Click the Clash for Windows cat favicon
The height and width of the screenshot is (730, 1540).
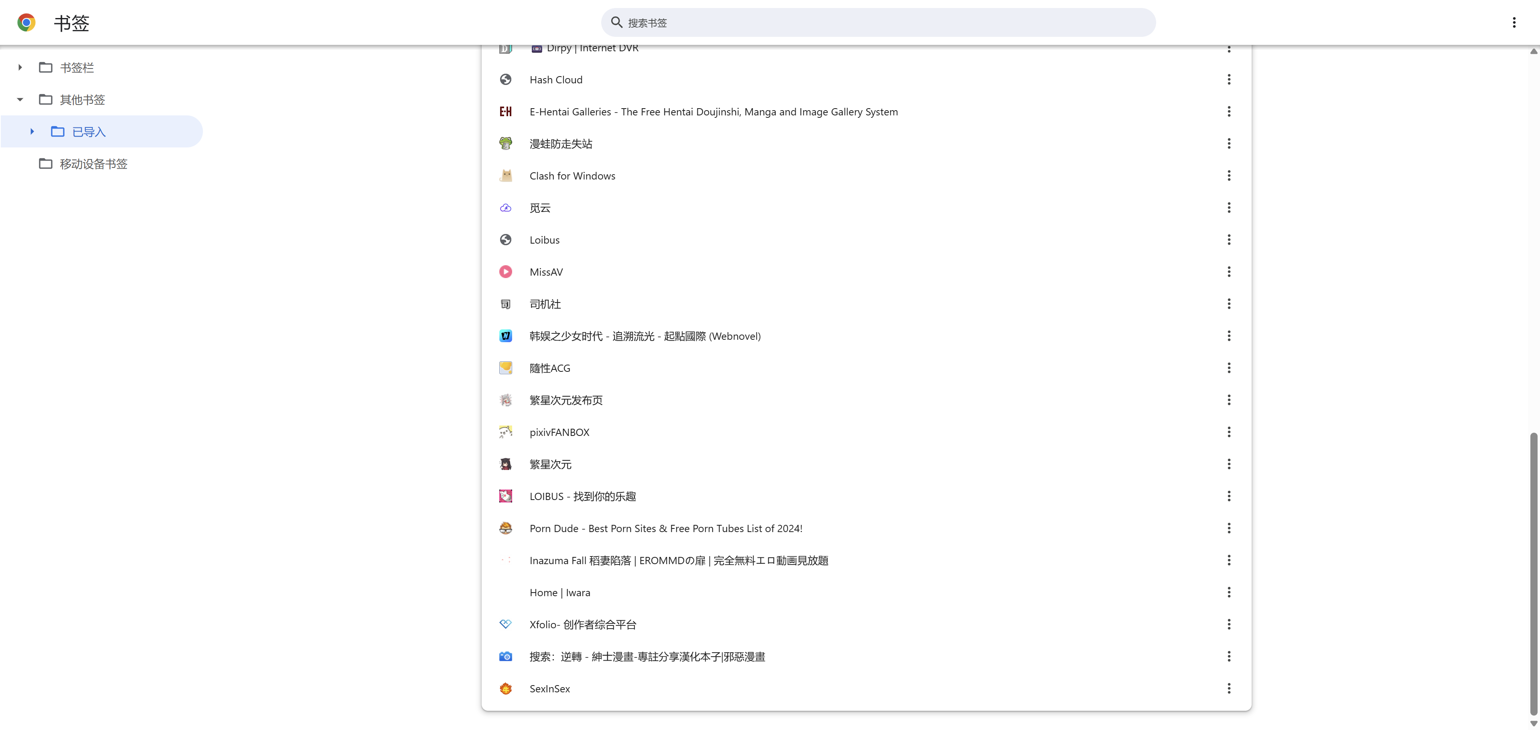tap(505, 175)
